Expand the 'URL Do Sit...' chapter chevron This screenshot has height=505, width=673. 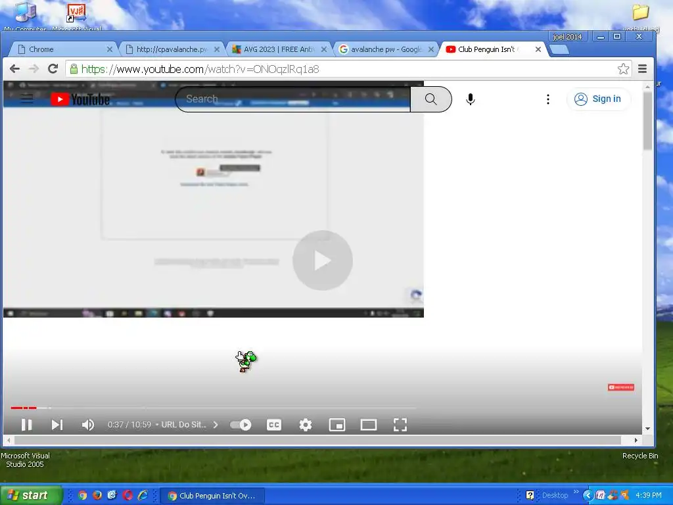pyautogui.click(x=216, y=425)
